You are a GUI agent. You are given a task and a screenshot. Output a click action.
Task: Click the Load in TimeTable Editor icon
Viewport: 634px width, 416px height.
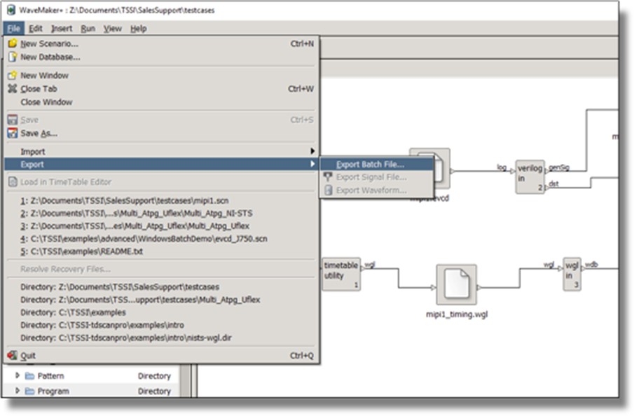click(13, 182)
